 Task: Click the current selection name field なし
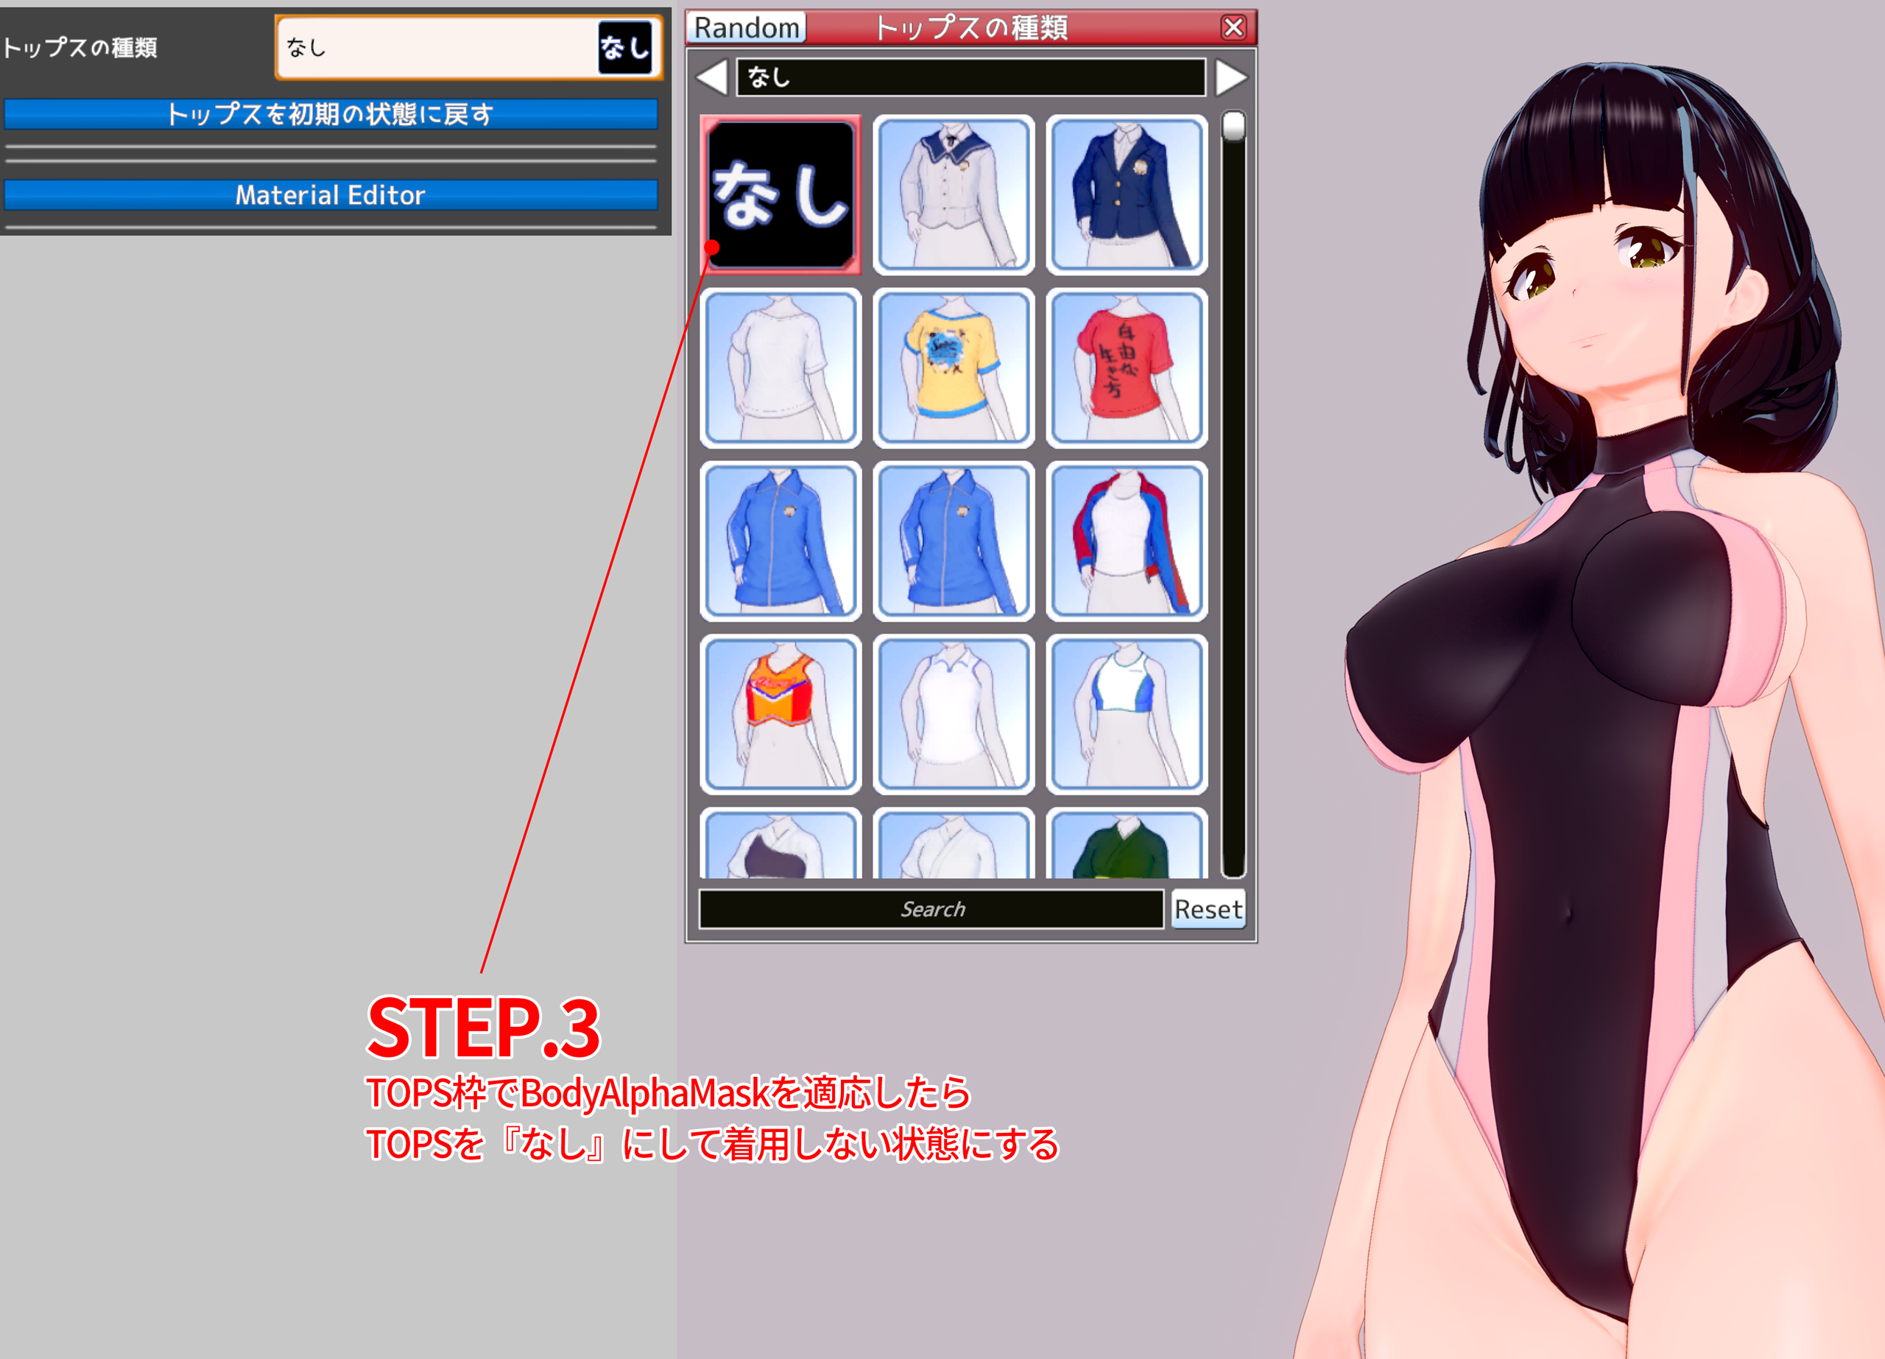click(970, 77)
